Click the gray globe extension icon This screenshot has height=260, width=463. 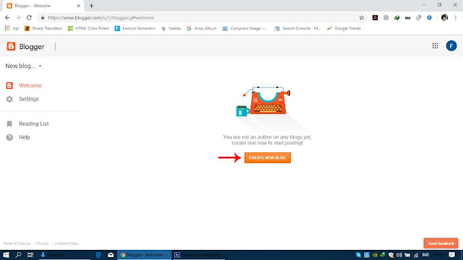pos(386,17)
